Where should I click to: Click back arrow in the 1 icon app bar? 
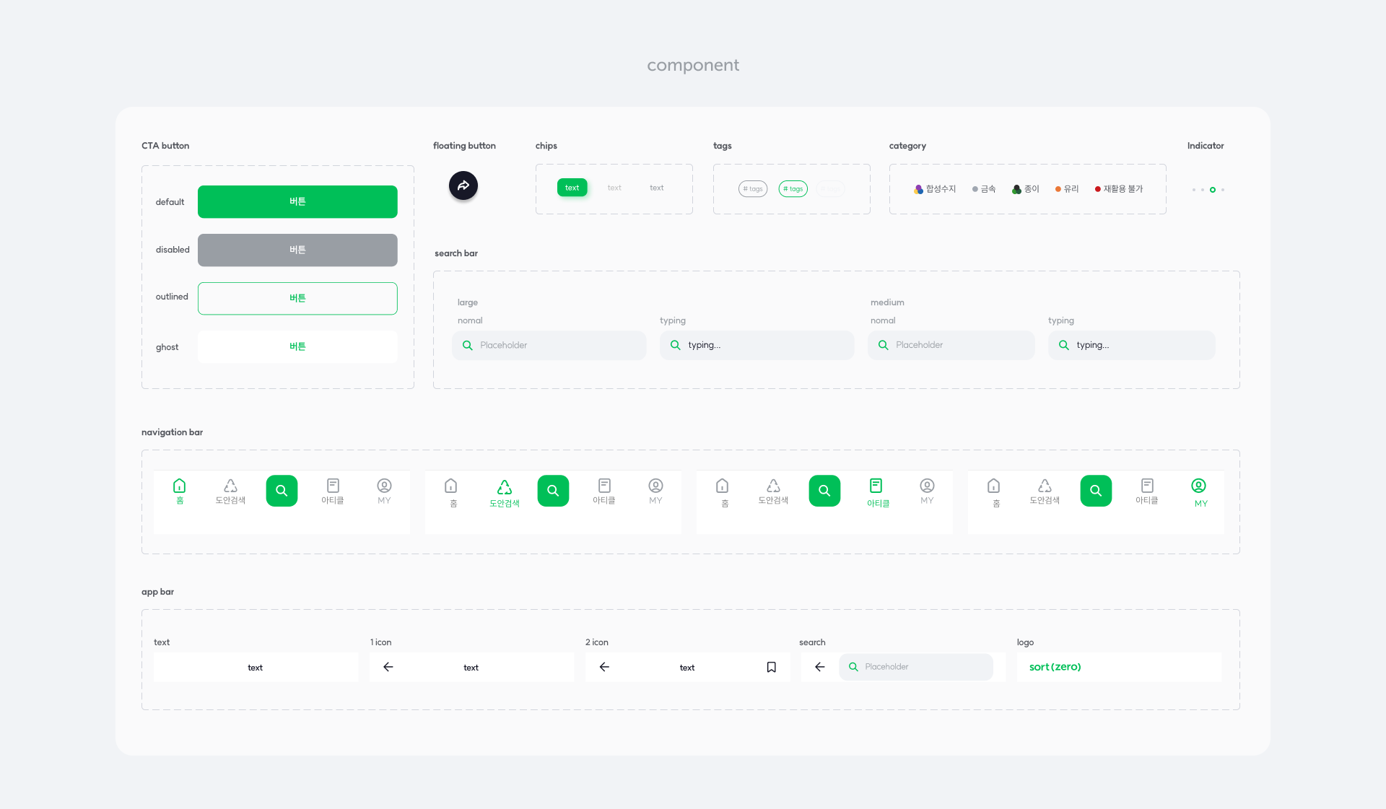click(388, 667)
